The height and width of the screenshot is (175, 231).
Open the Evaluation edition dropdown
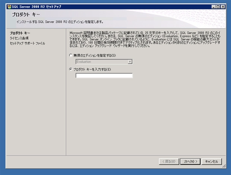130,62
